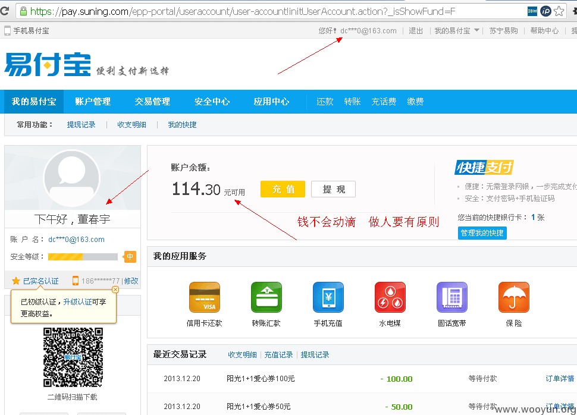Click the mobile phone icon beside 手机易付宝
Image resolution: width=577 pixels, height=415 pixels.
point(7,31)
